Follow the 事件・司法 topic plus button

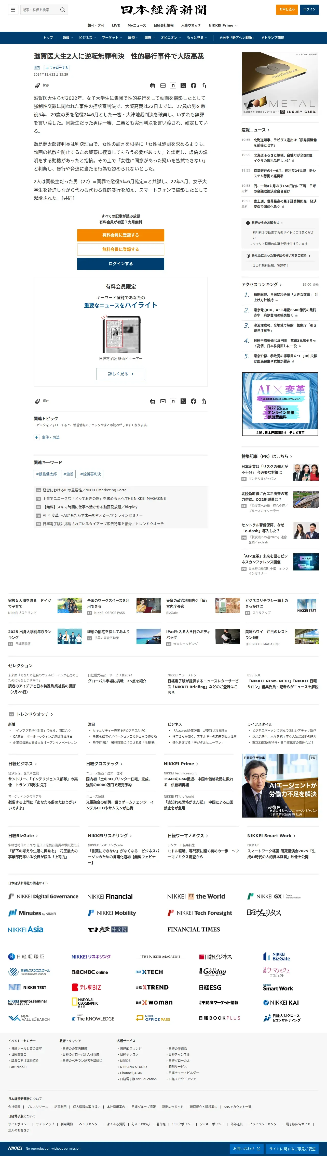point(36,437)
